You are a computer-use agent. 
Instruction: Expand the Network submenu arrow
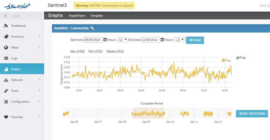[x=39, y=80]
